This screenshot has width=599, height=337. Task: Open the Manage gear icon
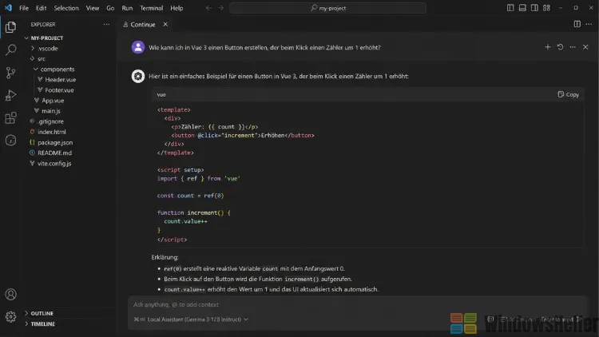[x=10, y=317]
